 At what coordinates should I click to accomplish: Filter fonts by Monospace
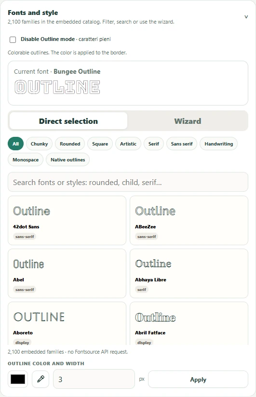coord(26,160)
